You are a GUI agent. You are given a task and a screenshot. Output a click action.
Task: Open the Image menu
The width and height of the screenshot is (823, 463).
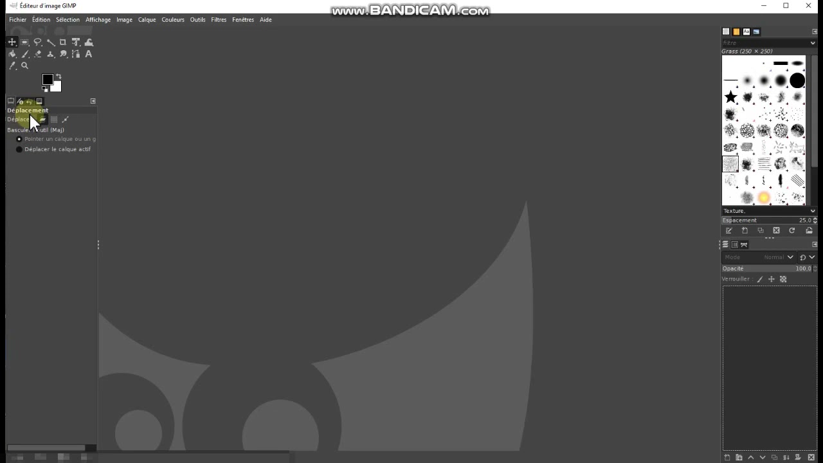(x=124, y=19)
